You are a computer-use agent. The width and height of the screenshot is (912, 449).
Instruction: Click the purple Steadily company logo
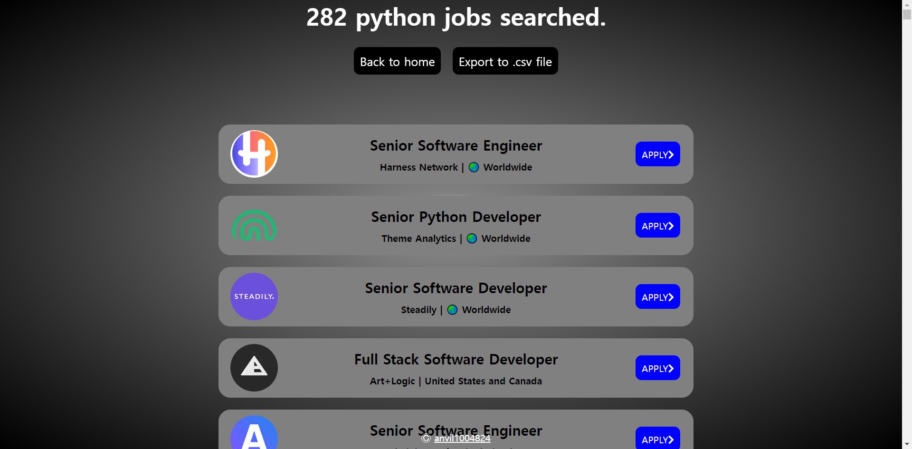[x=254, y=296]
